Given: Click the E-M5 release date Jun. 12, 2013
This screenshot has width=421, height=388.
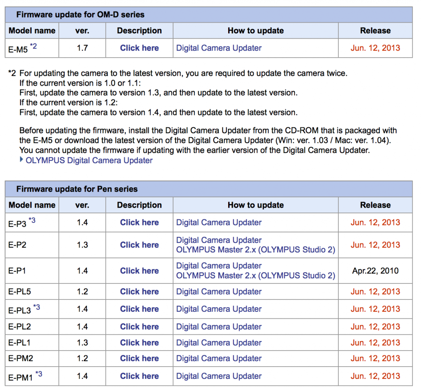Looking at the screenshot, I should [x=375, y=48].
